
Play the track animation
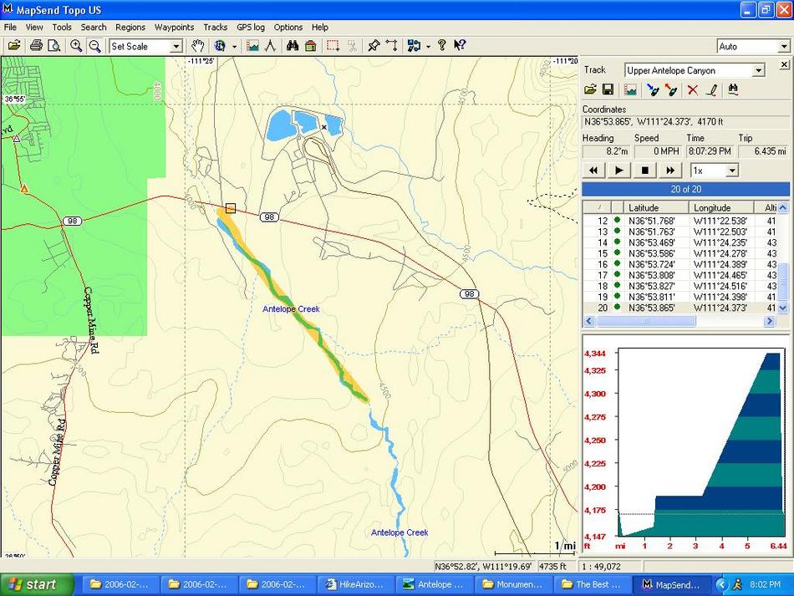(618, 171)
